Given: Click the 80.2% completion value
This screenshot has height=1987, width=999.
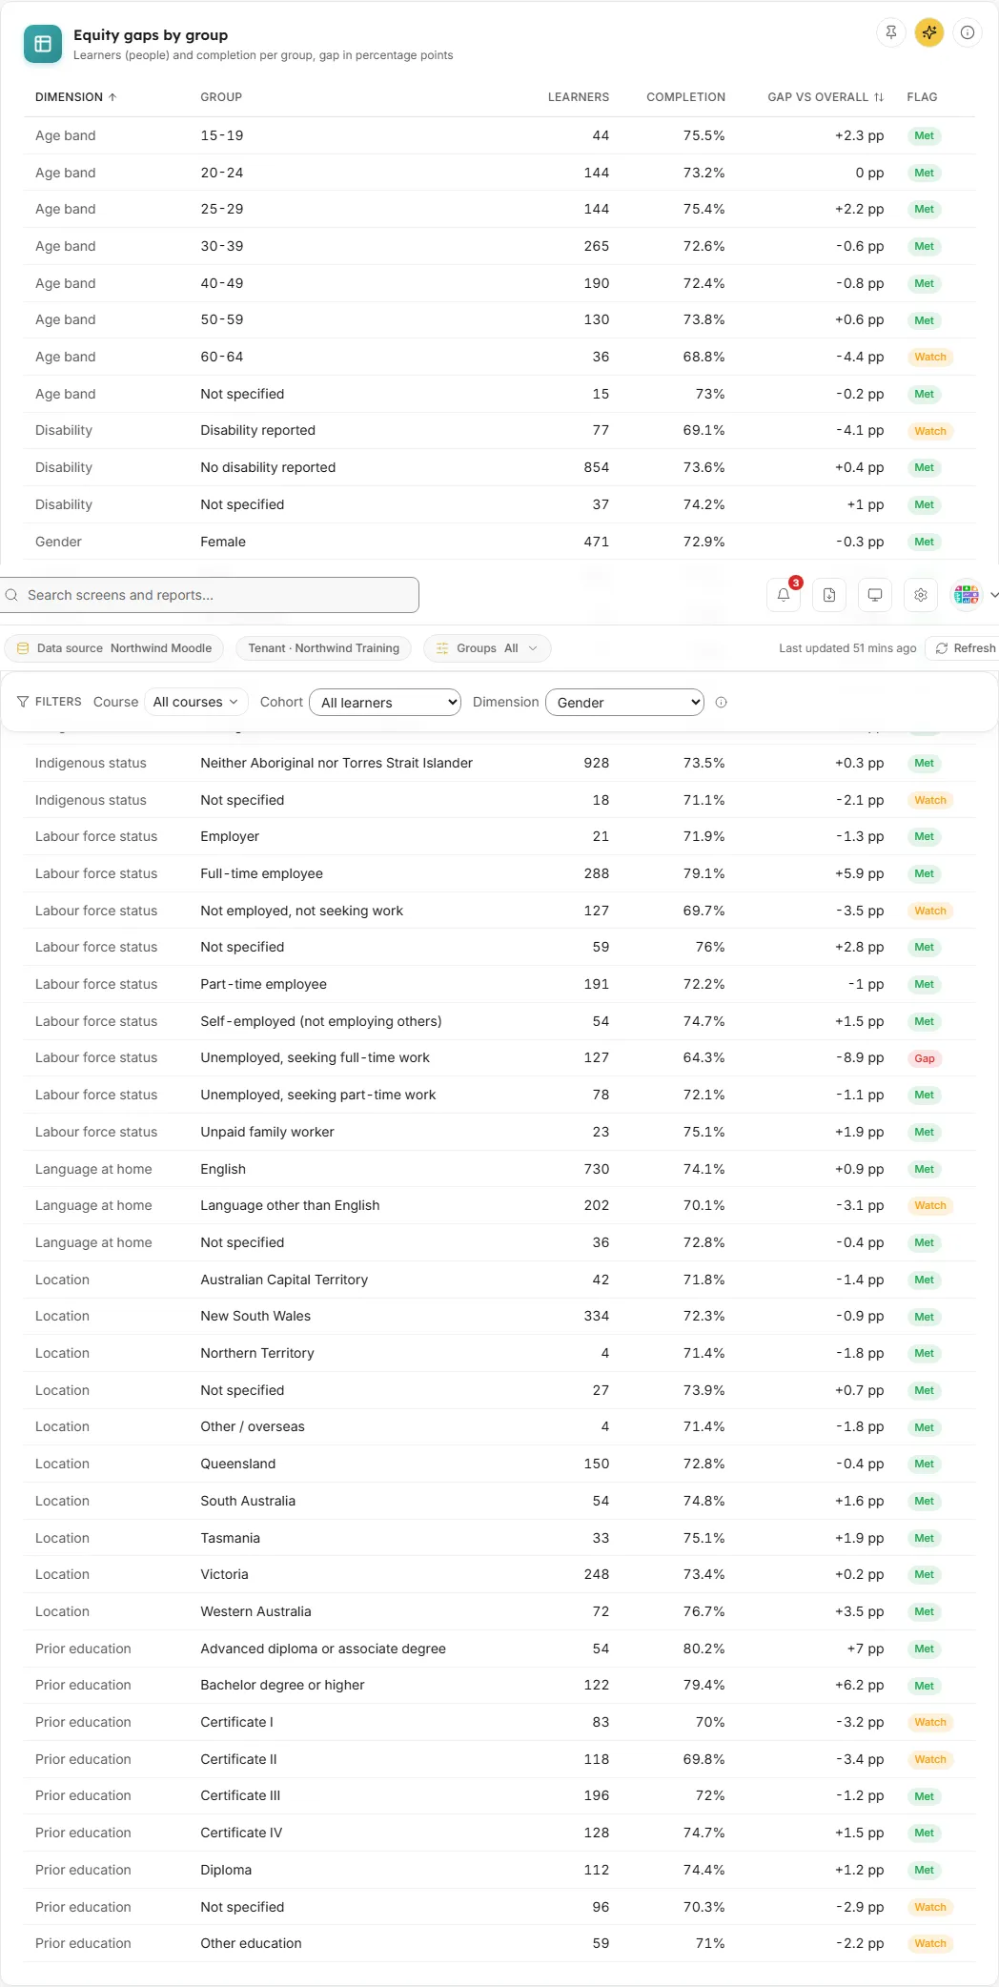Looking at the screenshot, I should pos(703,1649).
